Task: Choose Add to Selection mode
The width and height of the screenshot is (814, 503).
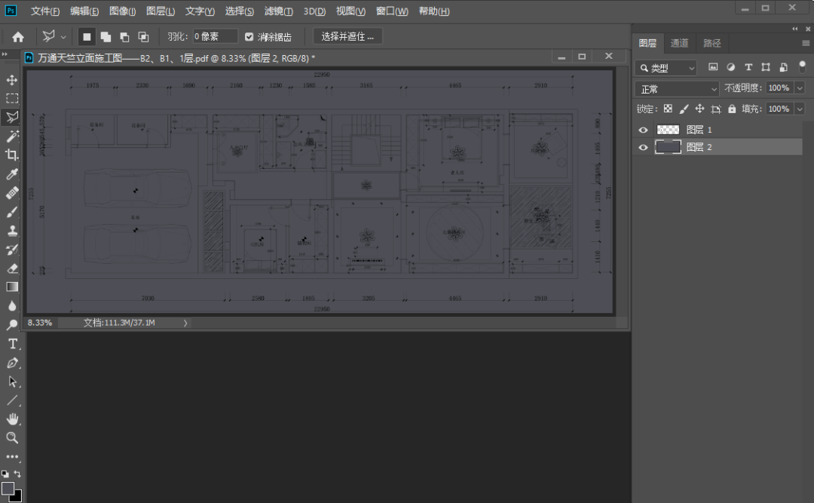Action: [x=106, y=37]
